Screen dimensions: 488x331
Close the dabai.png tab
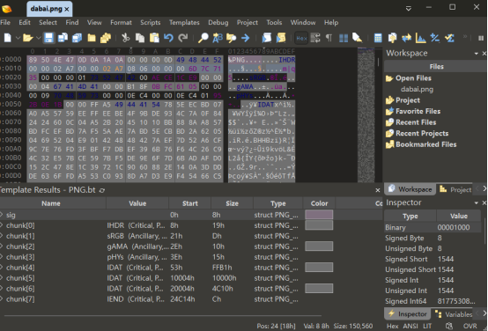tap(67, 10)
